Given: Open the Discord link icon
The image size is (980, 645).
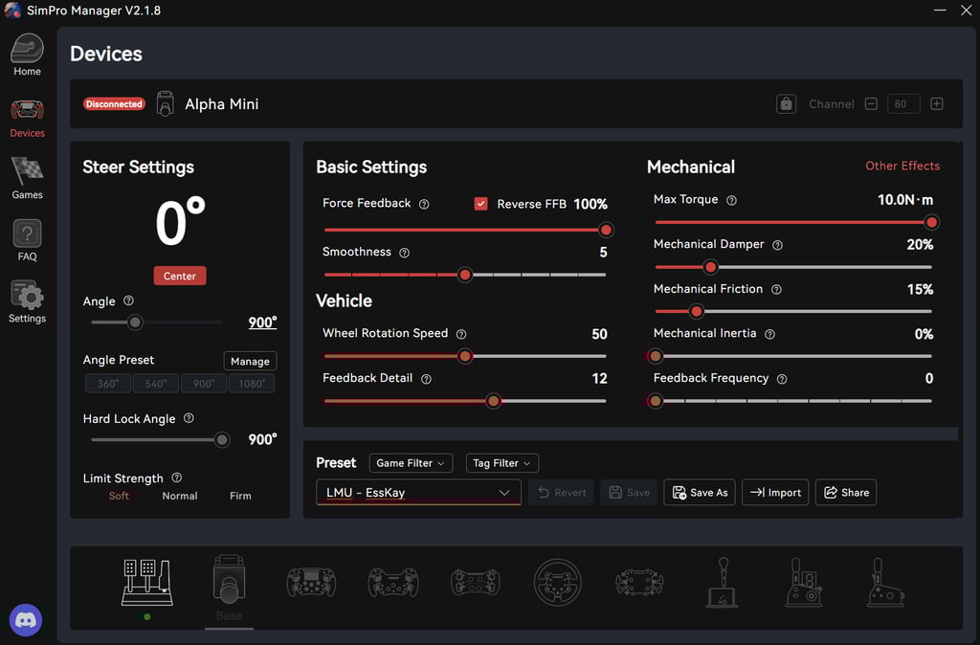Looking at the screenshot, I should click(26, 620).
